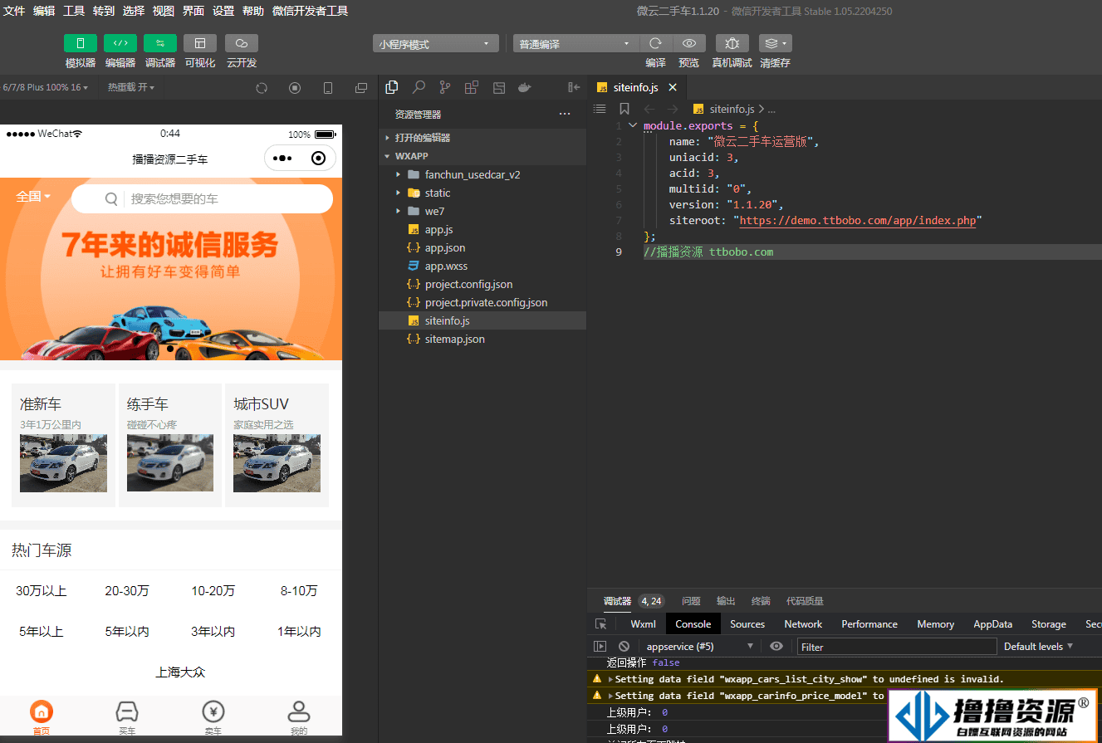Image resolution: width=1102 pixels, height=743 pixels.
Task: Open the 设置 menu
Action: (223, 11)
